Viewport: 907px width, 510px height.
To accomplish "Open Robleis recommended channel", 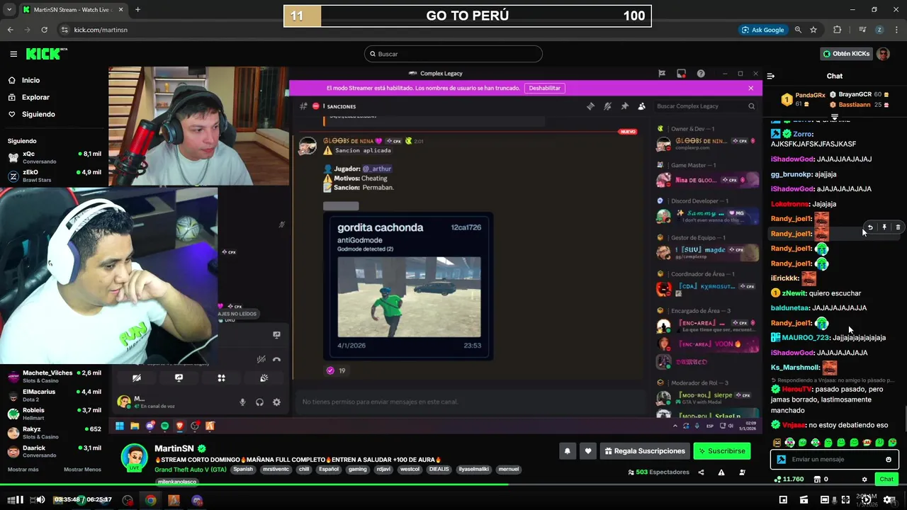I will [54, 414].
